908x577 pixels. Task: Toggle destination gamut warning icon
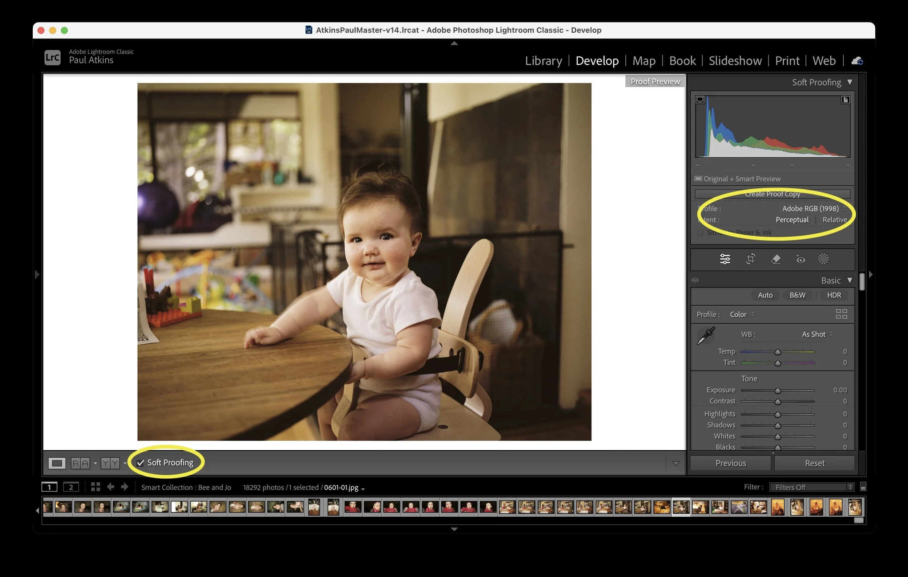(x=845, y=99)
